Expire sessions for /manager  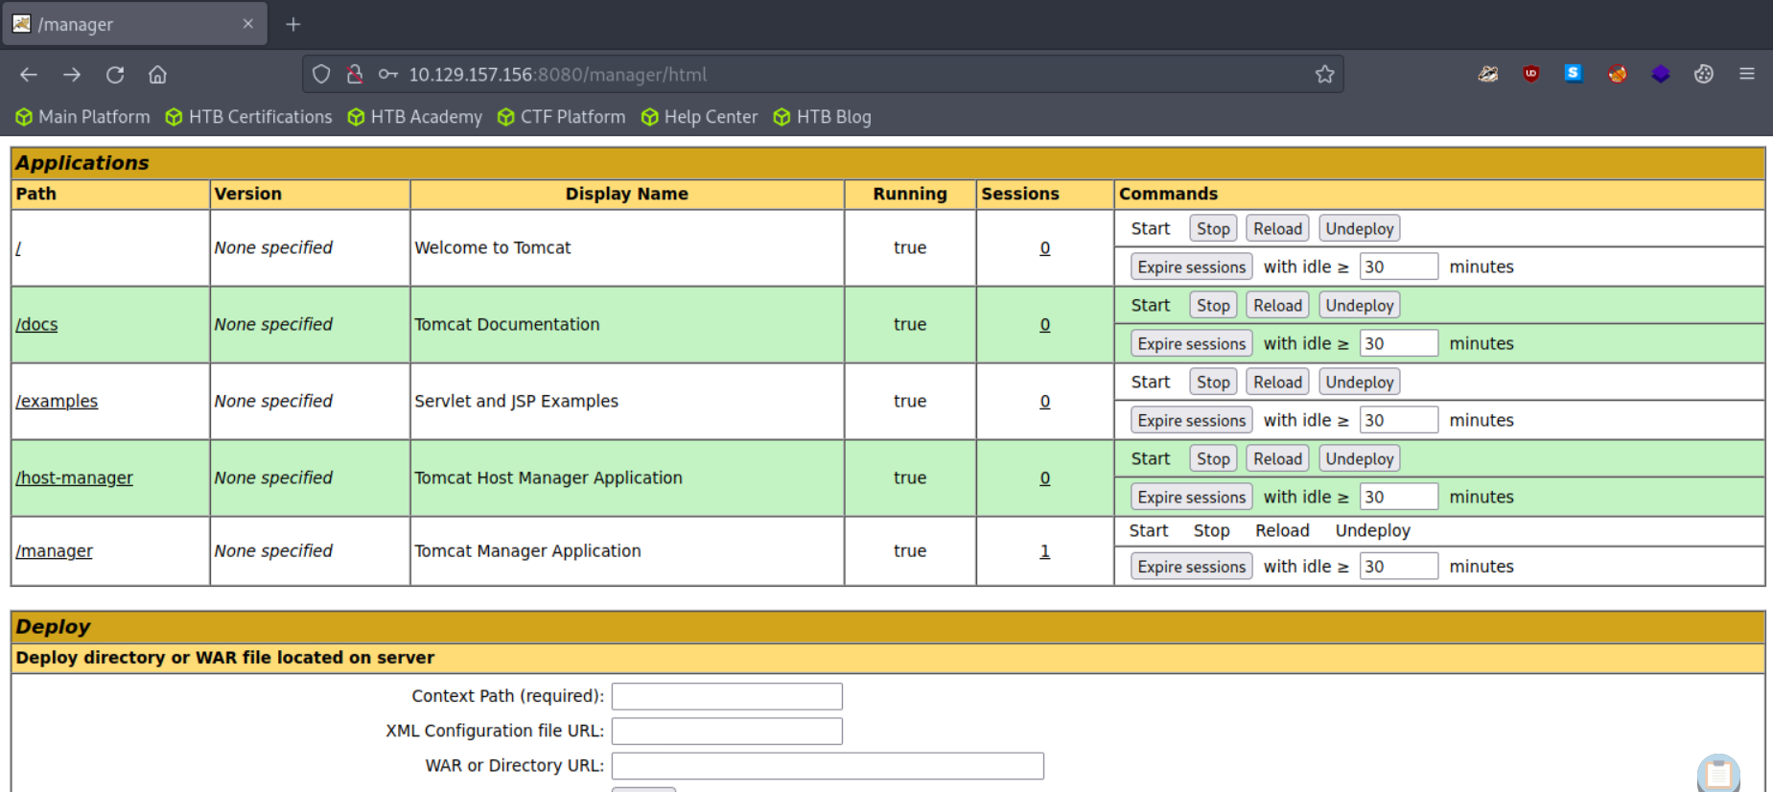pyautogui.click(x=1191, y=567)
